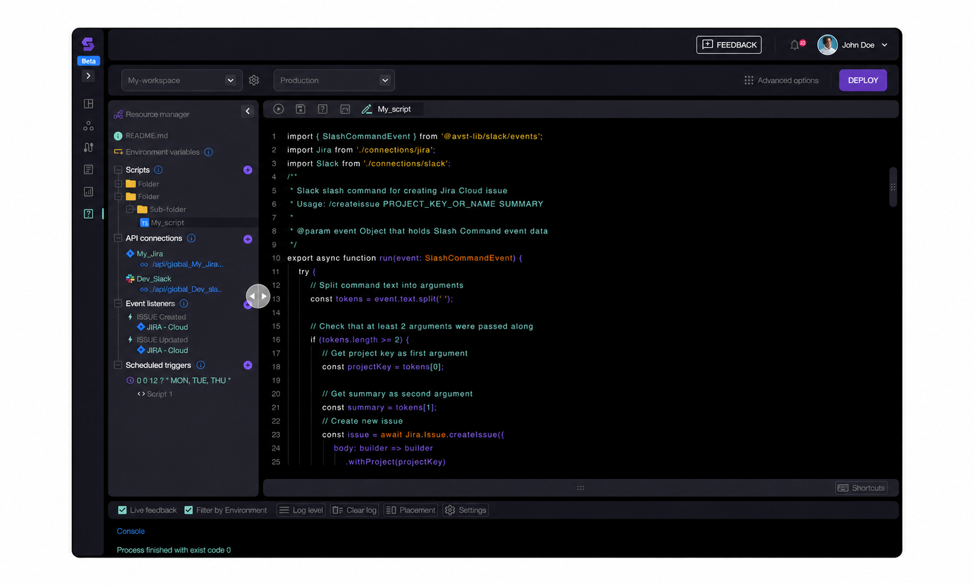This screenshot has height=585, width=975.
Task: Select My_script in the tree
Action: point(167,222)
